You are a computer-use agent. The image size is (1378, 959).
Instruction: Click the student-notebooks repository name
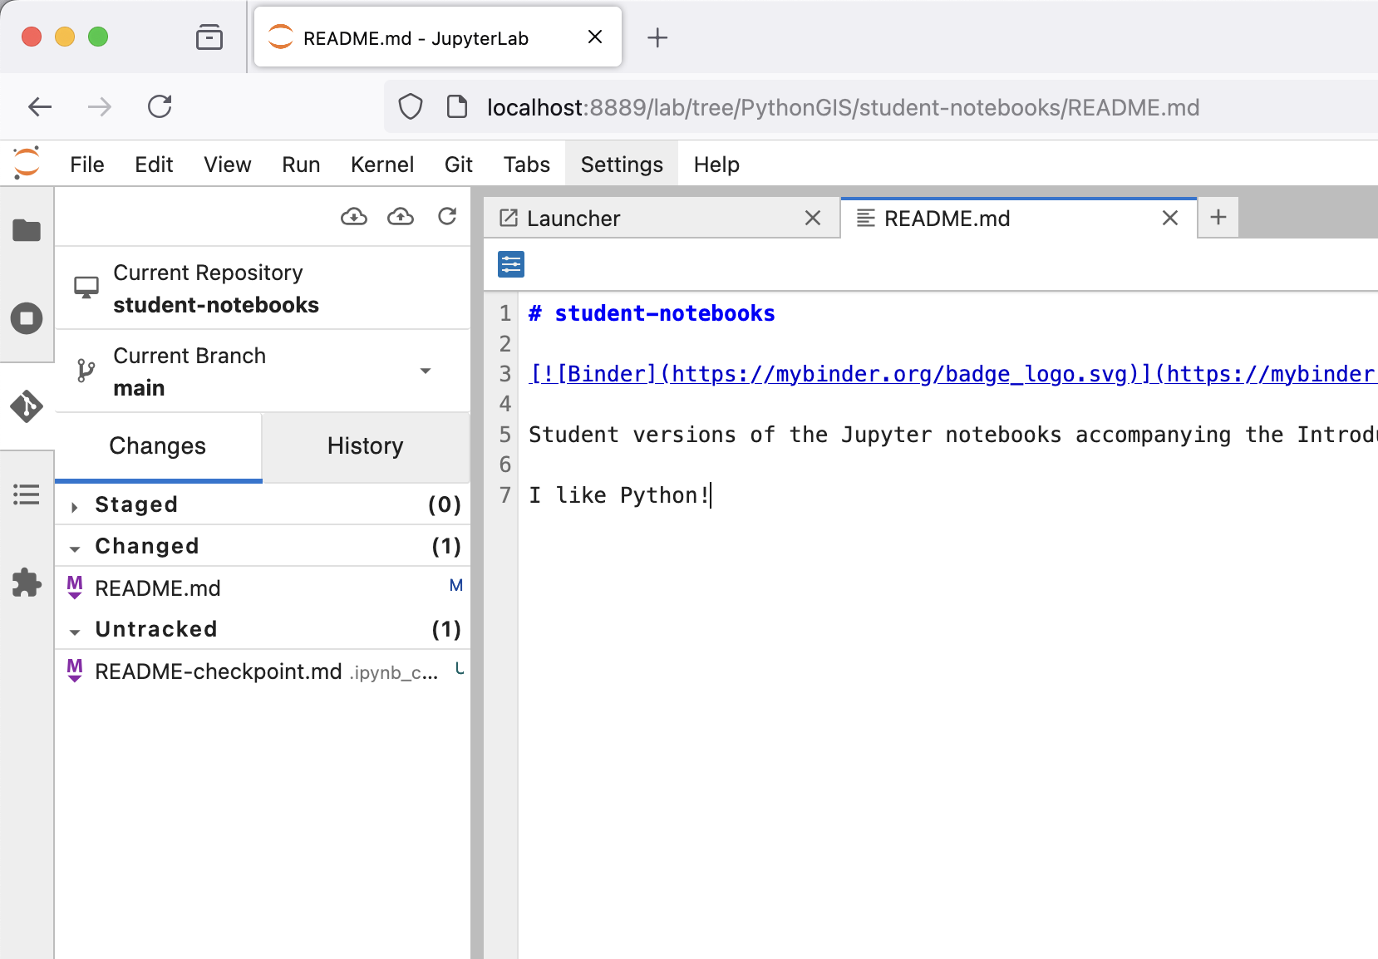tap(216, 305)
